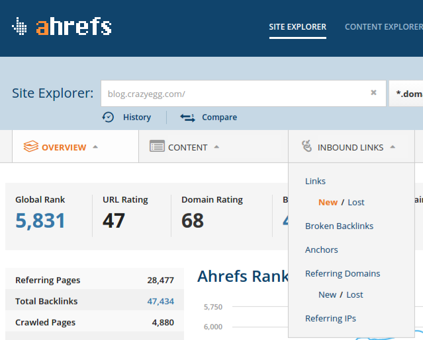This screenshot has width=423, height=340.
Task: Click the URL Rating label
Action: [x=125, y=200]
